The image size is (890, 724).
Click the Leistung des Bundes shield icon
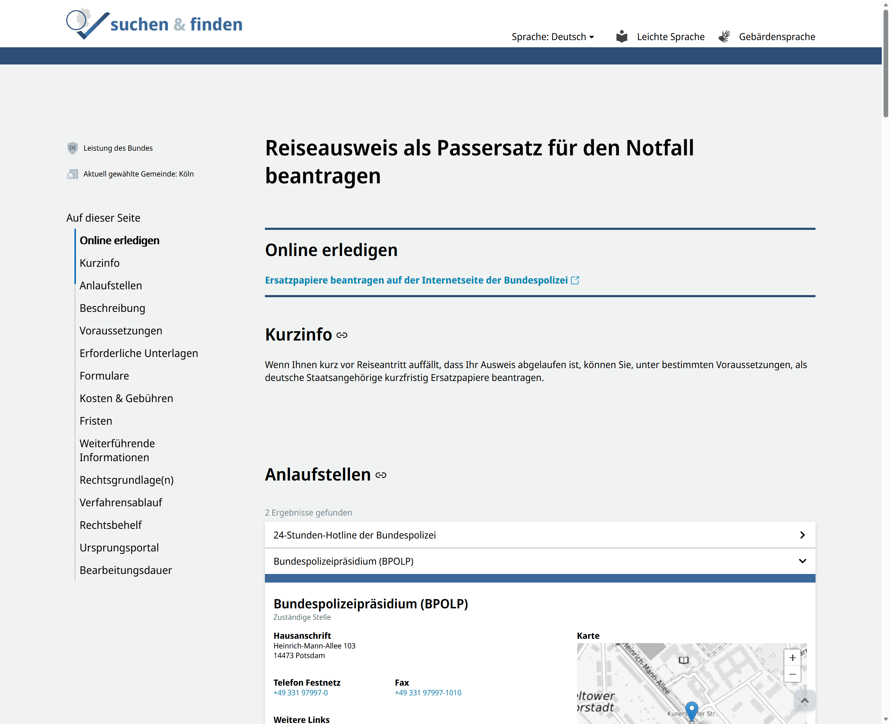click(x=73, y=148)
